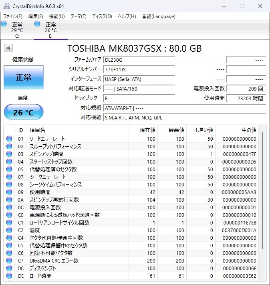This screenshot has width=270, height=285.
Task: Open the 言語(Language) menu
Action: point(159,16)
